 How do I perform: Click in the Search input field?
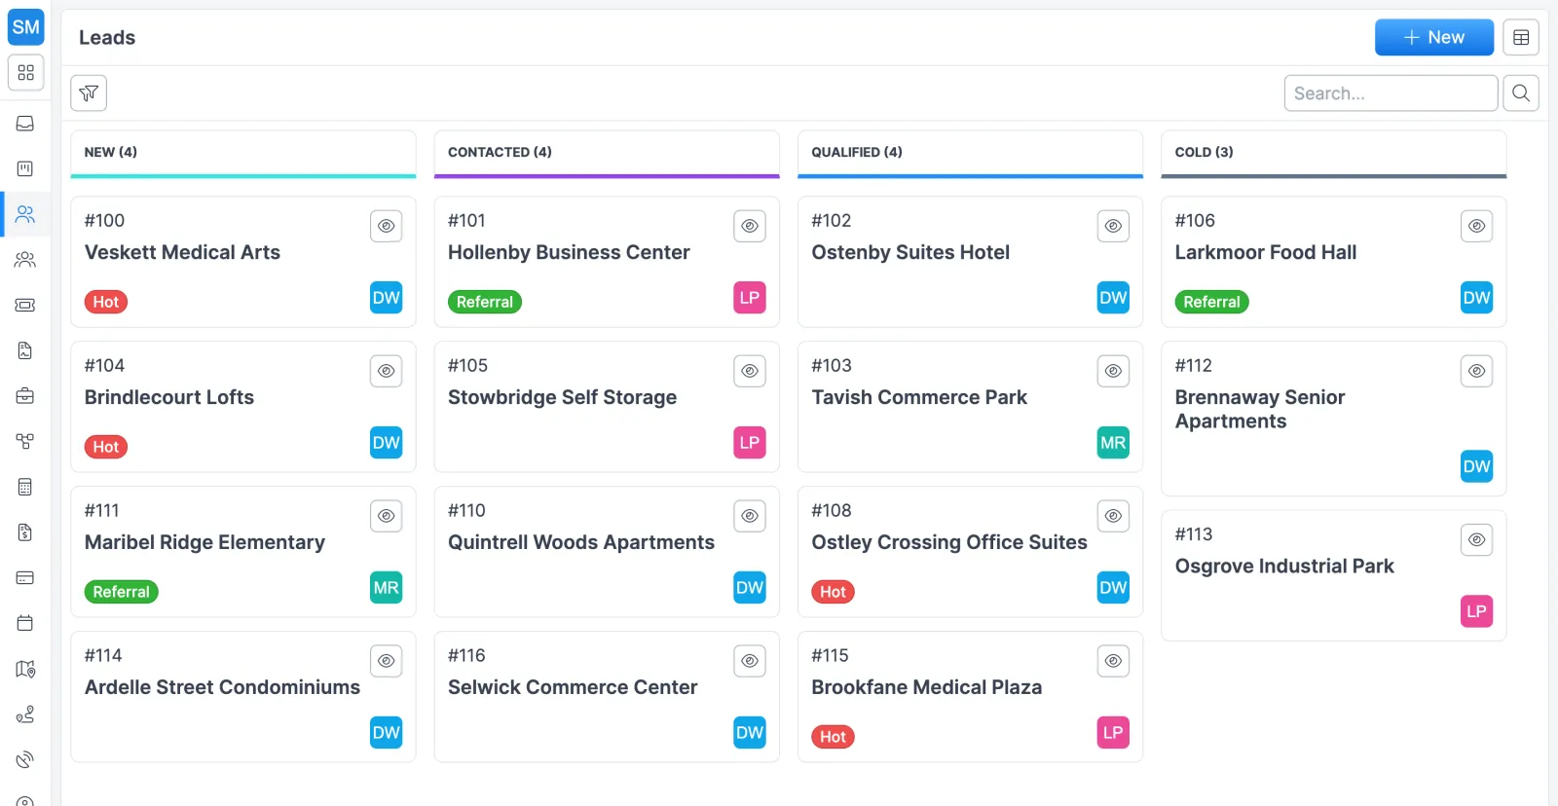[1391, 93]
